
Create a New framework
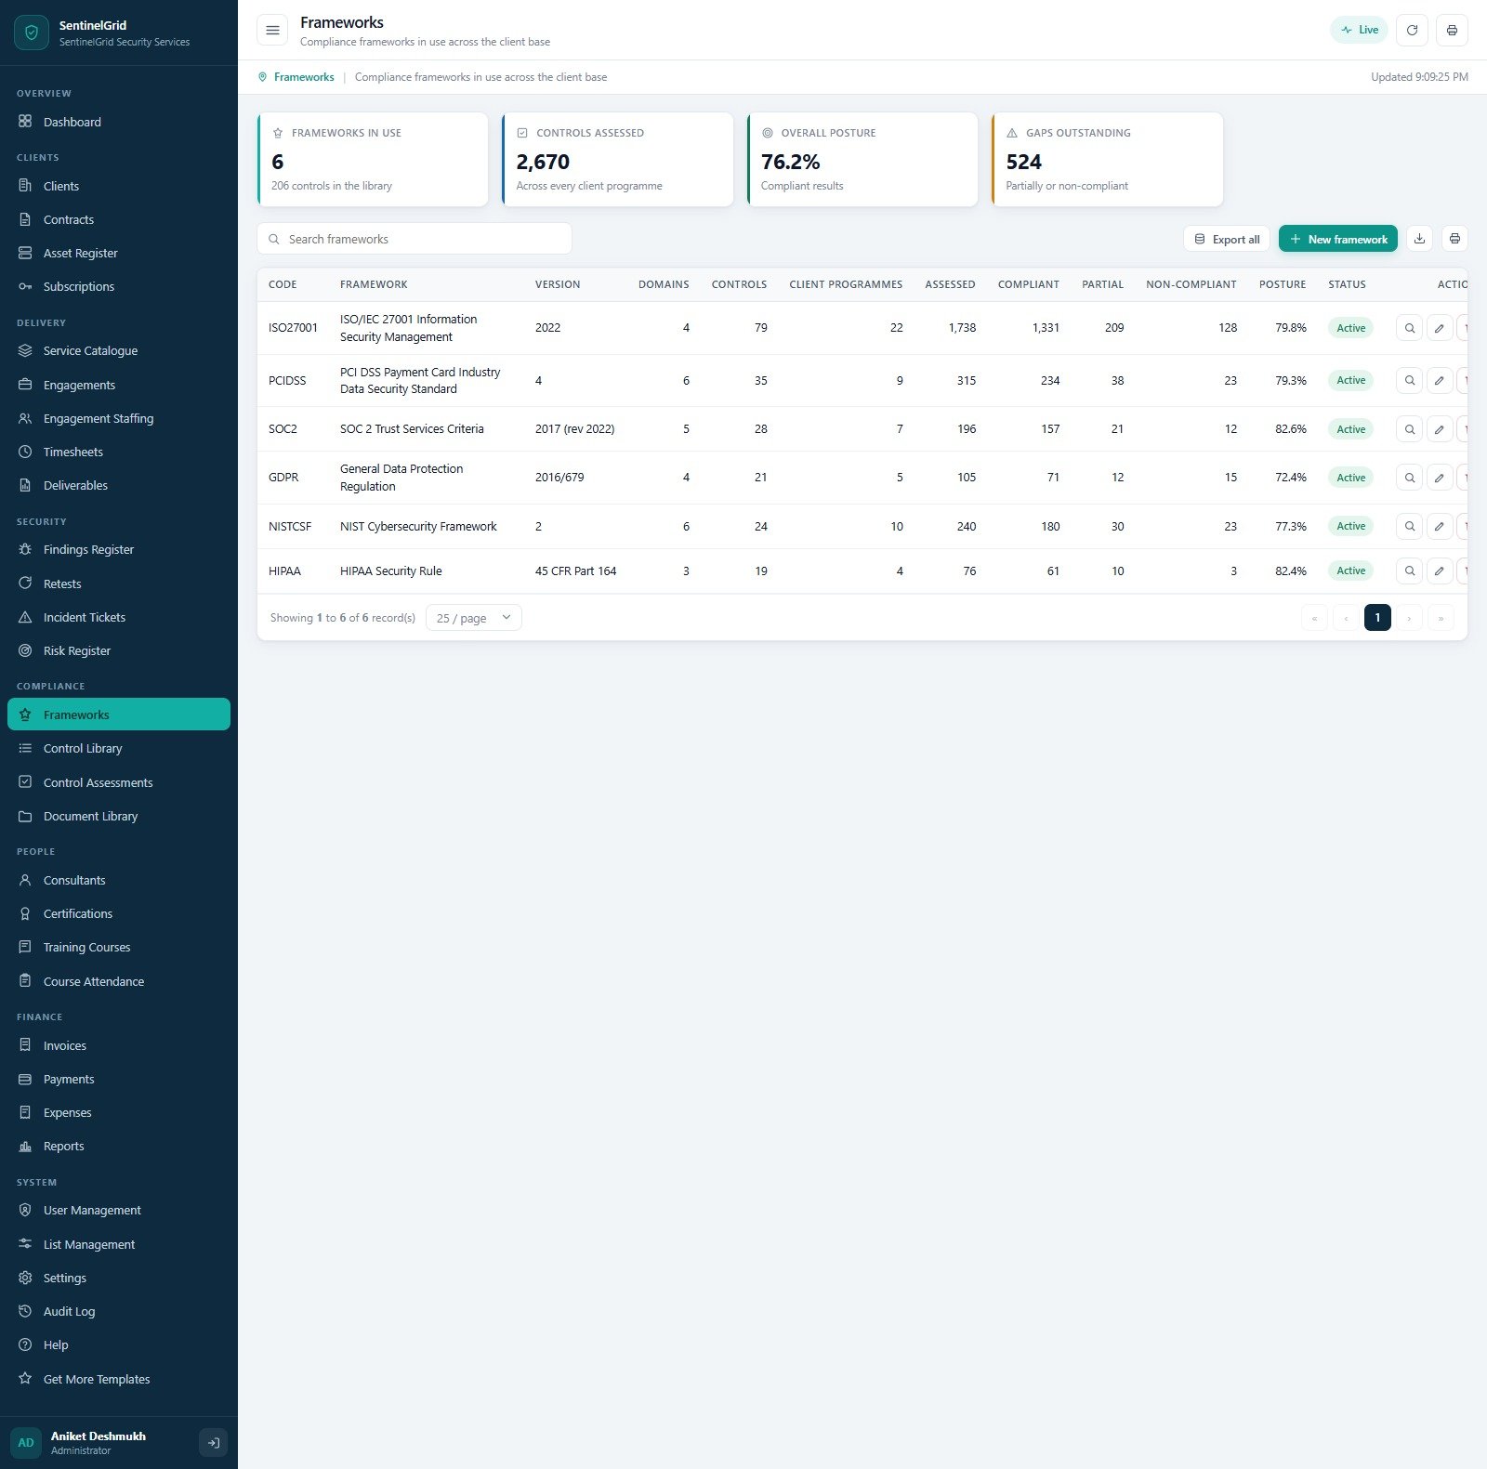tap(1337, 239)
